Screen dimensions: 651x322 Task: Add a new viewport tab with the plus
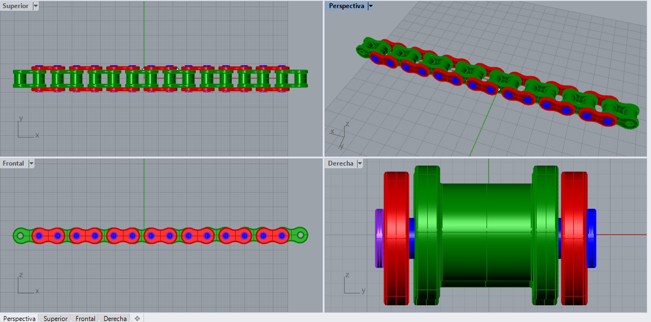pos(136,318)
